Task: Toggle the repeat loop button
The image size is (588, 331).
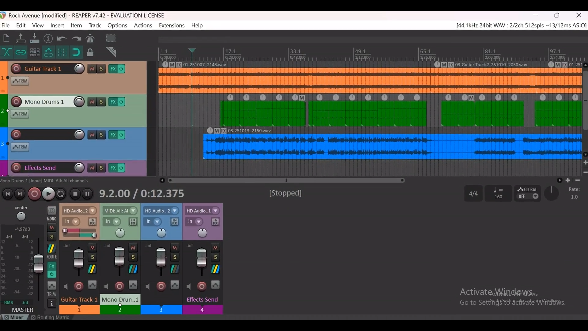Action: [x=61, y=194]
